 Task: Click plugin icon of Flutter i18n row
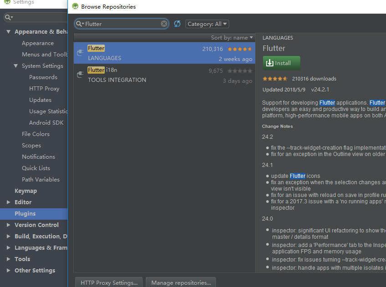(80, 75)
